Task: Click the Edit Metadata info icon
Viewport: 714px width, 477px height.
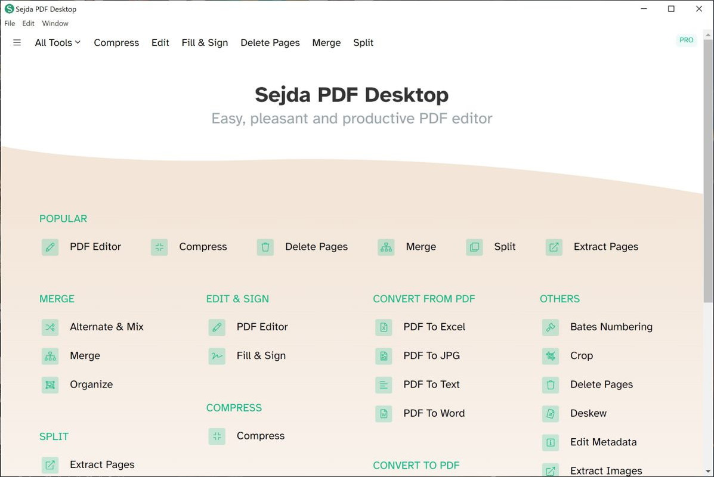Action: point(551,442)
